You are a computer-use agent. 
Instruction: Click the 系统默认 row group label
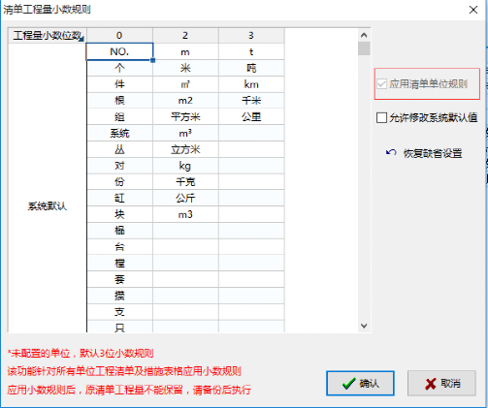click(x=48, y=206)
